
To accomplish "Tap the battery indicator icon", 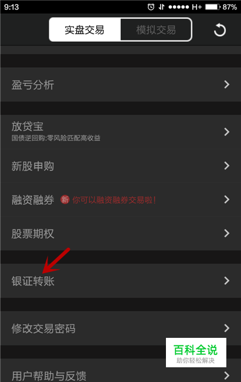I will tap(213, 7).
